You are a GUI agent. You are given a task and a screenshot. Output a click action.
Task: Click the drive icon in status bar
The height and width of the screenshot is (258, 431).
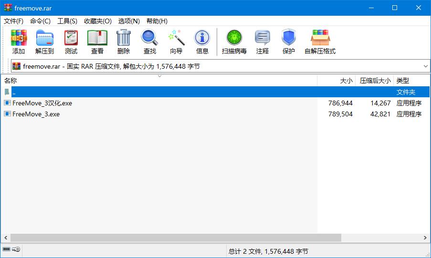click(6, 249)
